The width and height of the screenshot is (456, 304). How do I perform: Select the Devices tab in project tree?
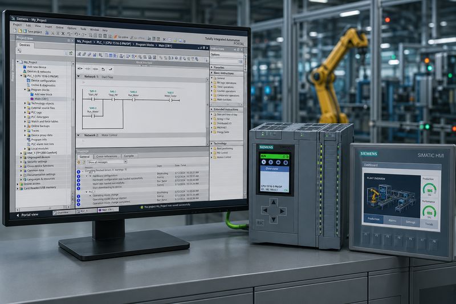coord(25,45)
